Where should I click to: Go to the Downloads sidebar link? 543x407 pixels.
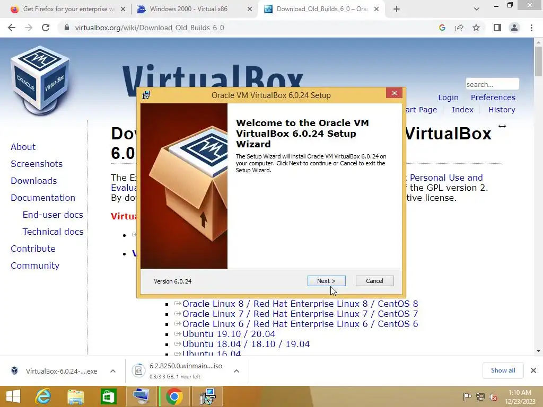coord(33,181)
